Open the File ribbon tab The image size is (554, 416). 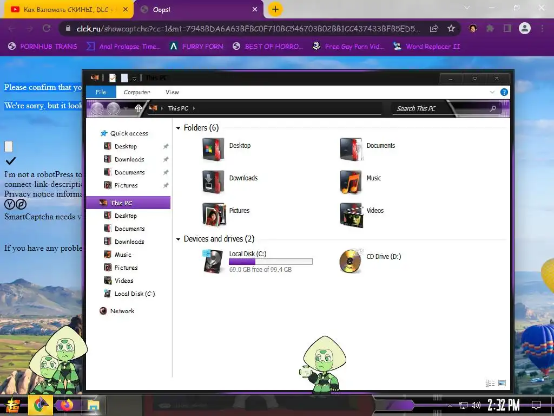(101, 92)
